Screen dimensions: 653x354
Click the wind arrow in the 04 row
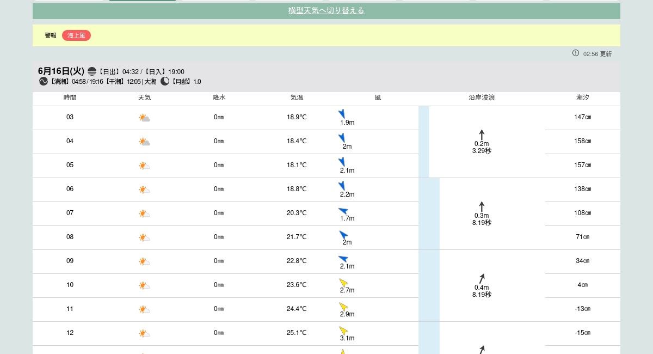point(342,137)
